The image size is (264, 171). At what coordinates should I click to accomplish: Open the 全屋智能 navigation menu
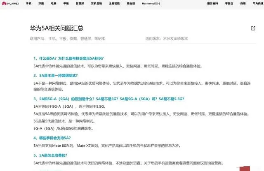(114, 3)
